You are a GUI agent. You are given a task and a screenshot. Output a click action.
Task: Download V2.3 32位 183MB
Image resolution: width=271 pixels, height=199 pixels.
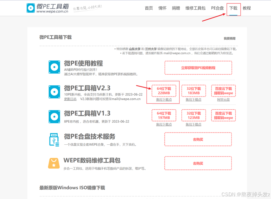[194, 91]
